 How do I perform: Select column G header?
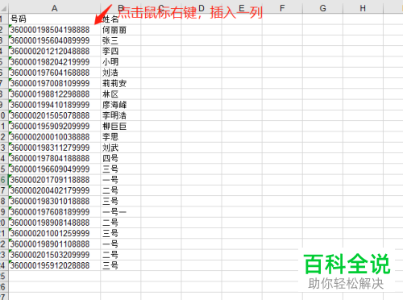(x=322, y=8)
